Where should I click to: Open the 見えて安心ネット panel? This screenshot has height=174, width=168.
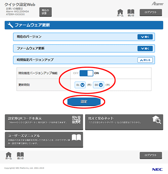(124, 122)
